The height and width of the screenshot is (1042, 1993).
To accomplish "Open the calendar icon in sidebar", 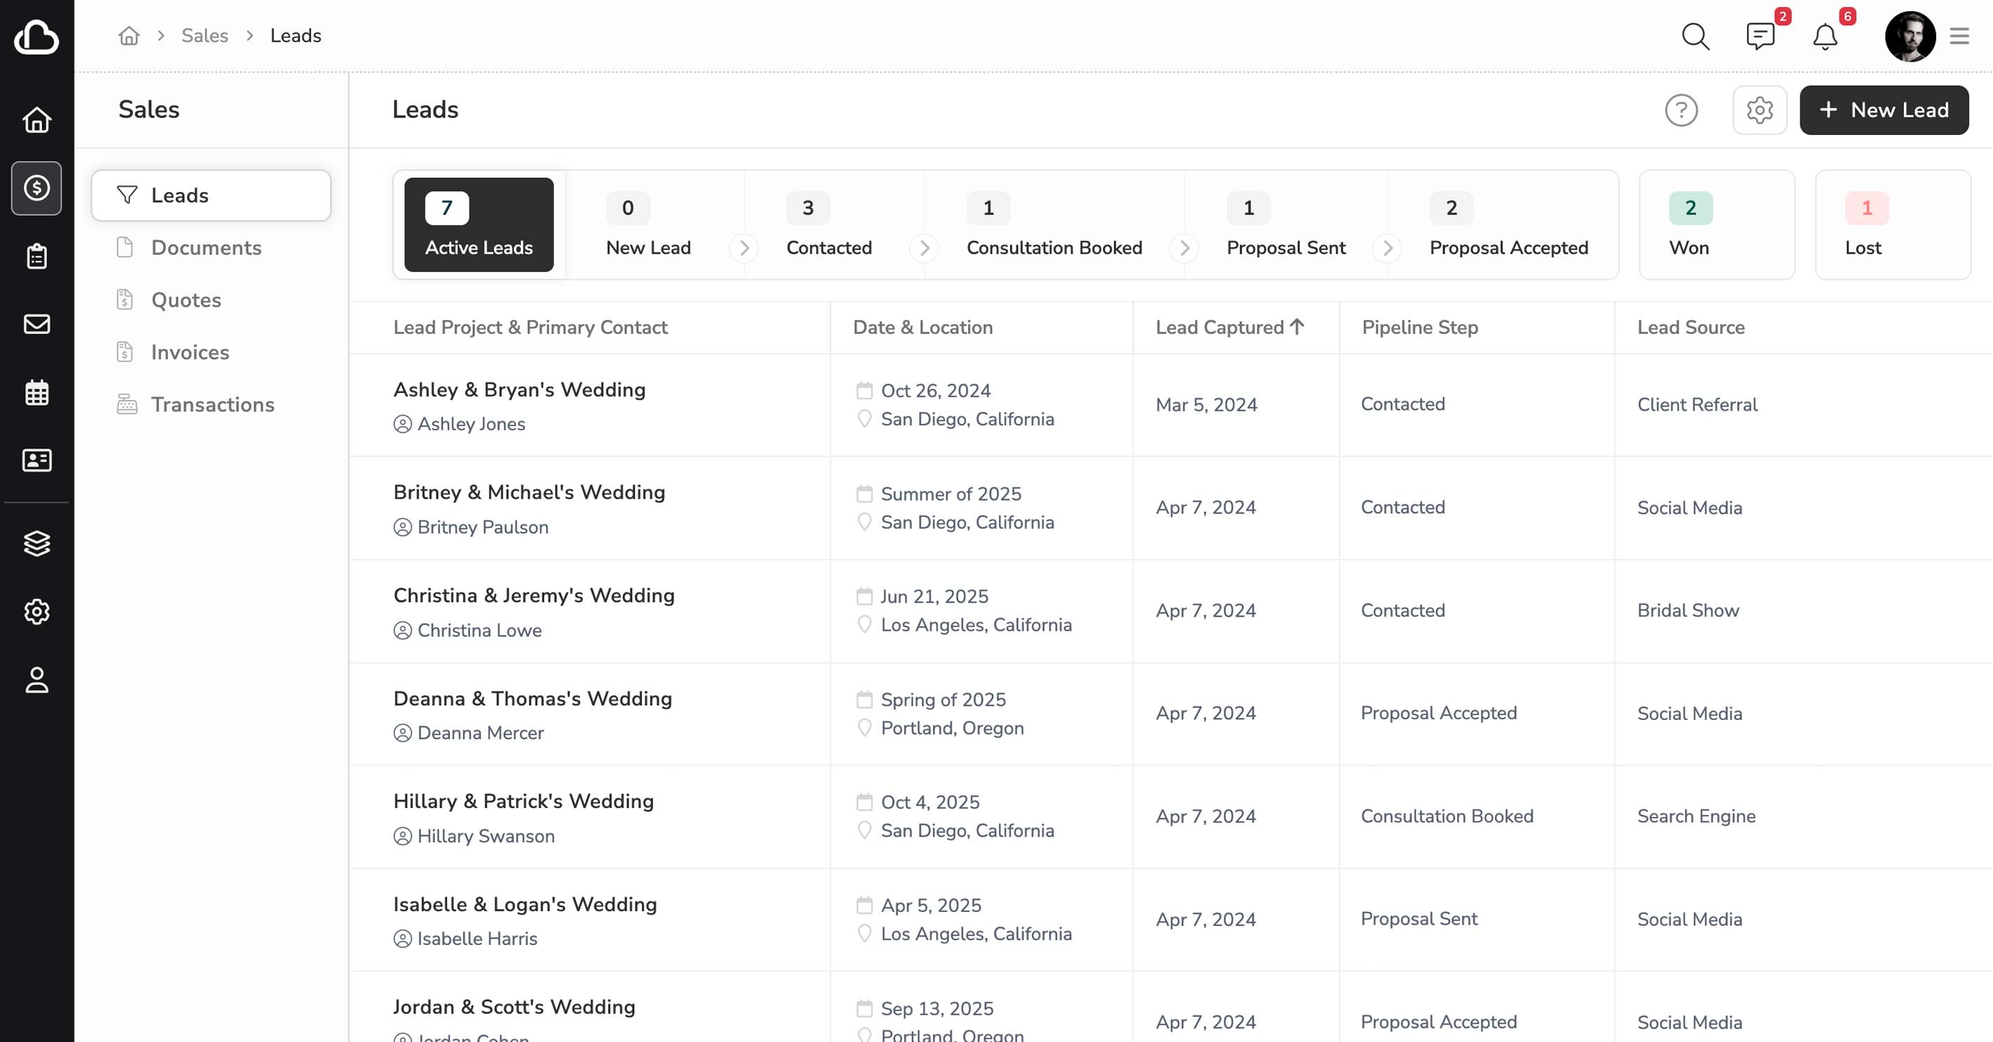I will click(x=37, y=392).
